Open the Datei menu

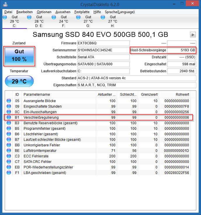click(8, 12)
